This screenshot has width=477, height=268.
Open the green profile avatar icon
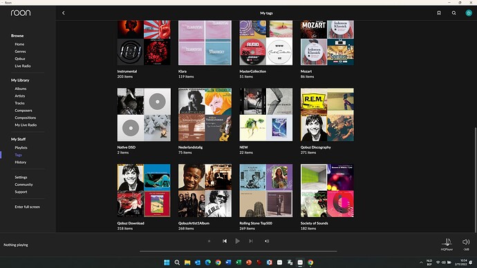point(469,13)
